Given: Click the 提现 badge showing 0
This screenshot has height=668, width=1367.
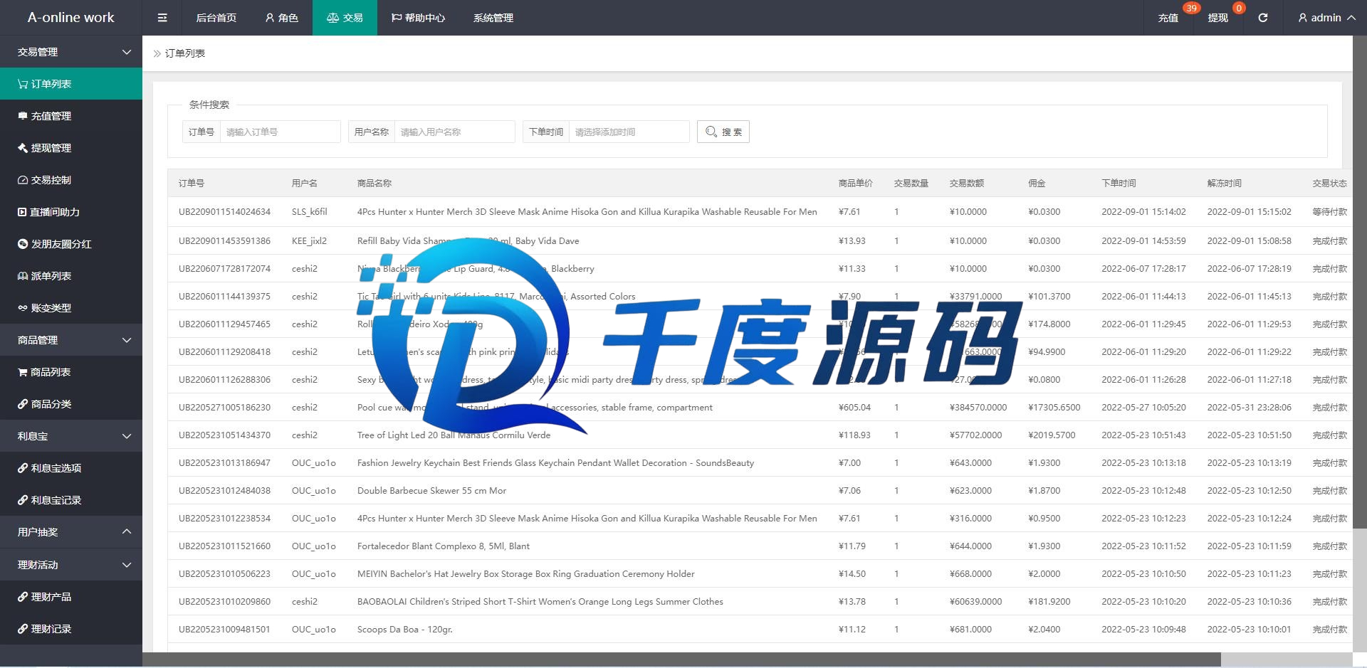Looking at the screenshot, I should 1239,9.
